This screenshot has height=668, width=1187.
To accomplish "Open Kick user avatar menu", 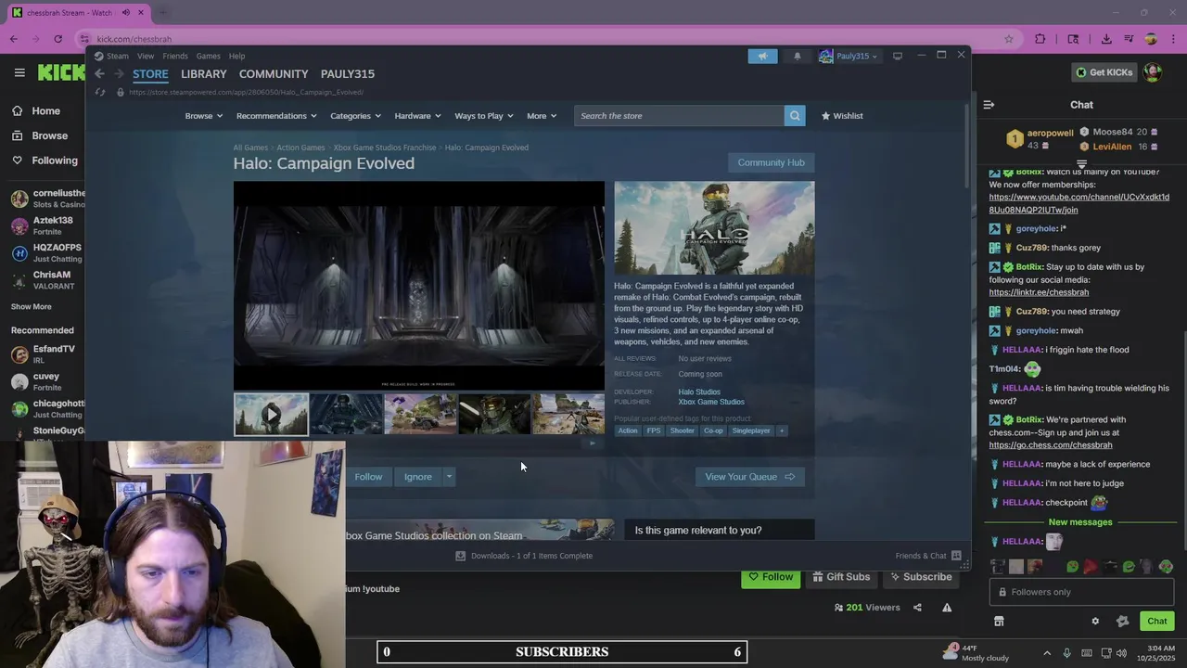I will (x=1152, y=71).
